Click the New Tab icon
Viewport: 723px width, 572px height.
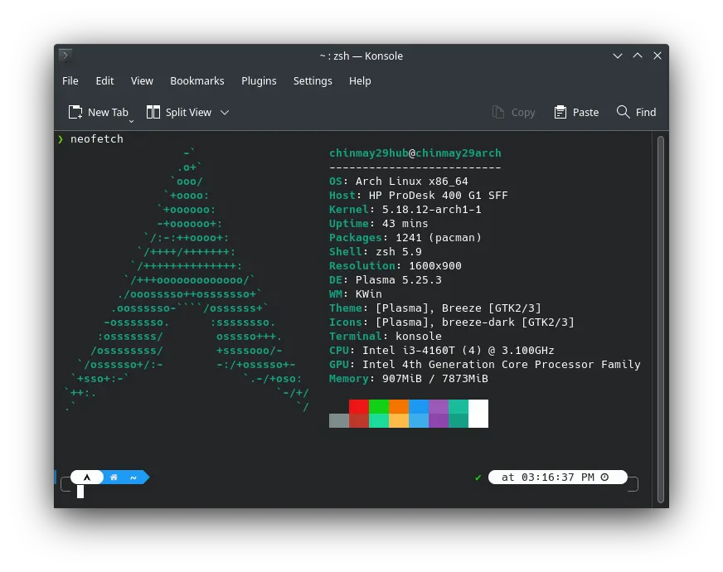(74, 112)
